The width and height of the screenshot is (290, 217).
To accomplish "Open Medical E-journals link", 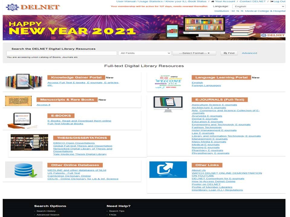I will (206, 145).
